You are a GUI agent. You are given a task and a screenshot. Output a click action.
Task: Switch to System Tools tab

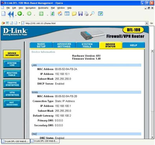coord(87,45)
